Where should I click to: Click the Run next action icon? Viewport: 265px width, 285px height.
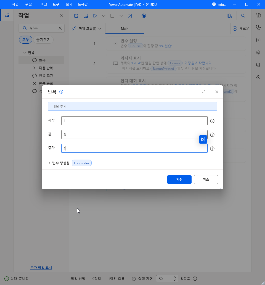click(x=130, y=16)
